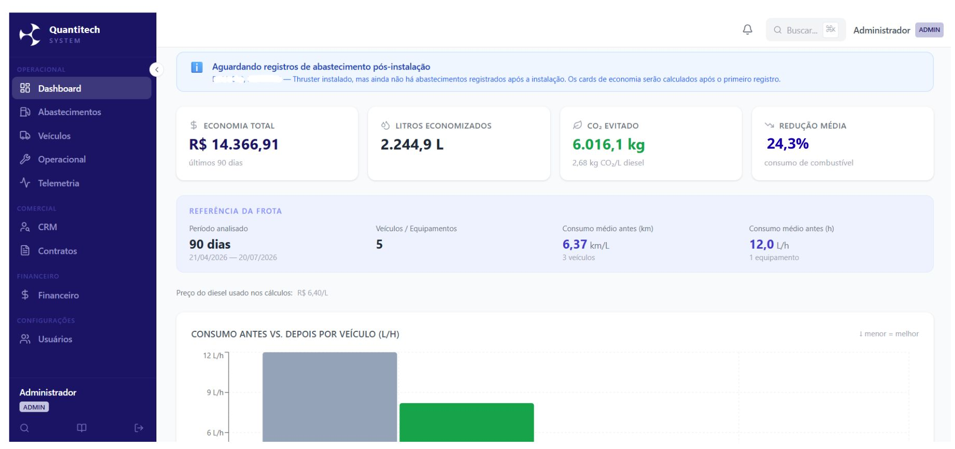Click the "REFERÊNCIA DA FROTA" heading
This screenshot has height=449, width=955.
235,211
